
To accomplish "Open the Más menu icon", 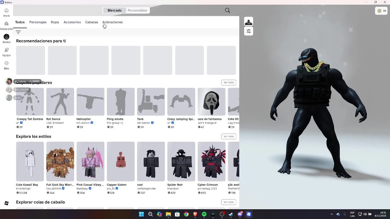I will tap(6, 63).
